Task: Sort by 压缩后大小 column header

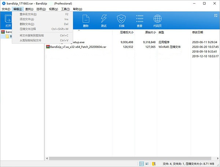Action: pos(126,32)
